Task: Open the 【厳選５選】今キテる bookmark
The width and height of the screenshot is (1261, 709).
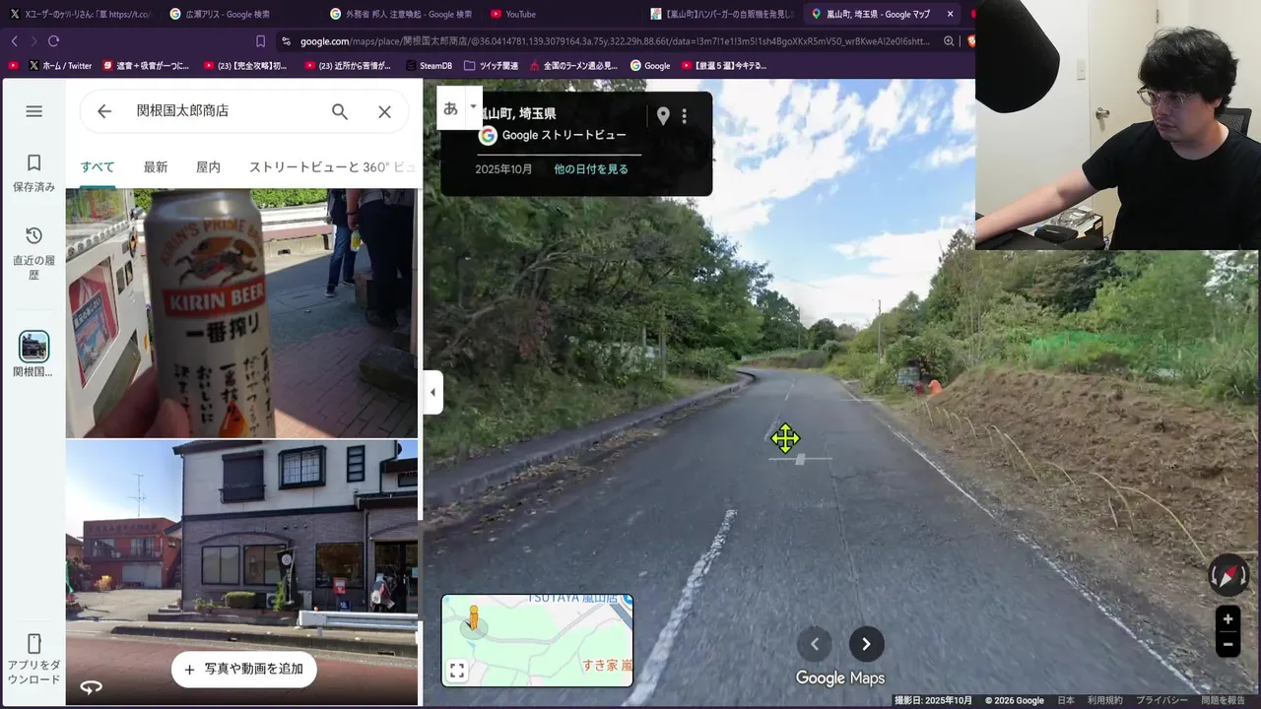Action: (723, 66)
